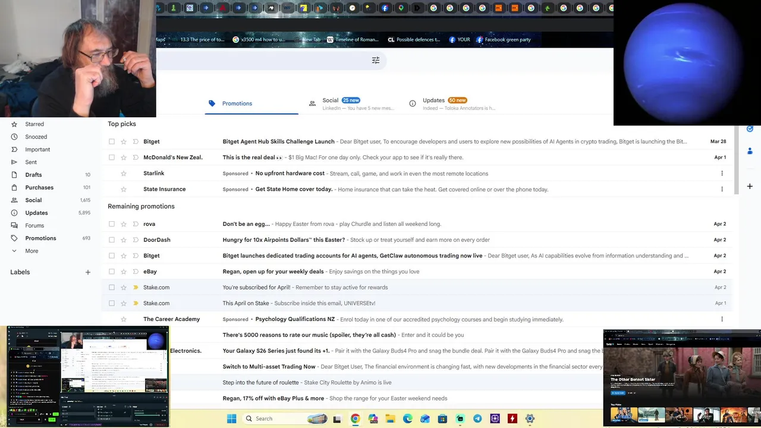Check the eBay email checkbox
The image size is (761, 428).
[x=112, y=272]
